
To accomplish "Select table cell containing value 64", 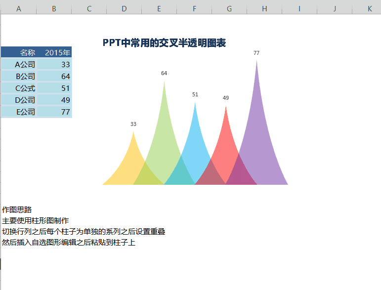I will (x=54, y=76).
